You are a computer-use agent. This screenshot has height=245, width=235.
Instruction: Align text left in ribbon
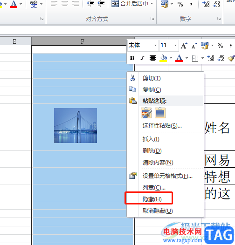(54, 4)
